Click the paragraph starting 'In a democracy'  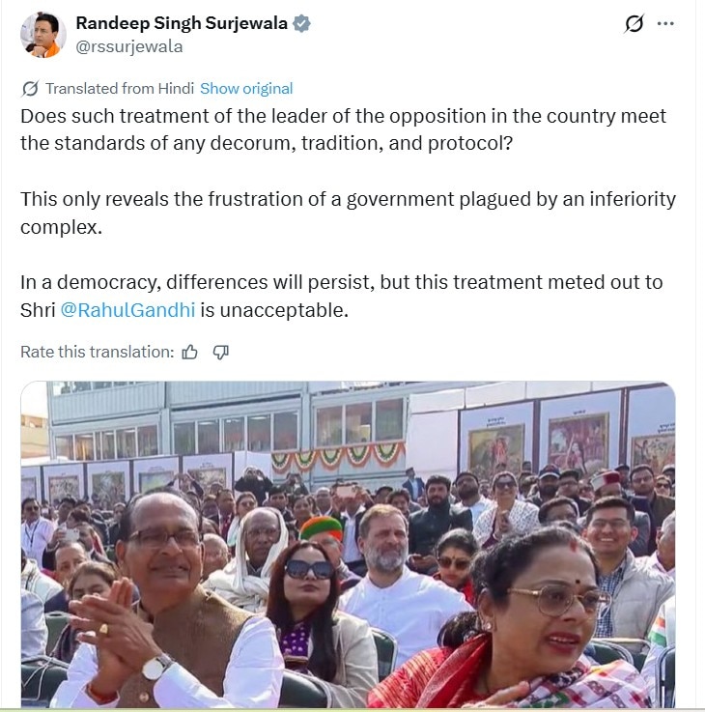pos(341,296)
